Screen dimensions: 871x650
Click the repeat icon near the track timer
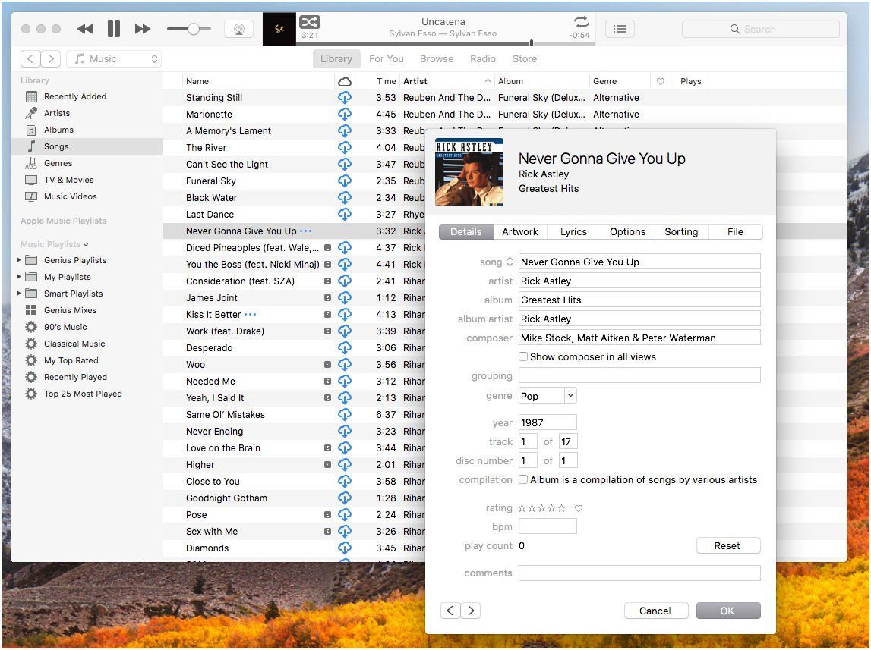580,23
